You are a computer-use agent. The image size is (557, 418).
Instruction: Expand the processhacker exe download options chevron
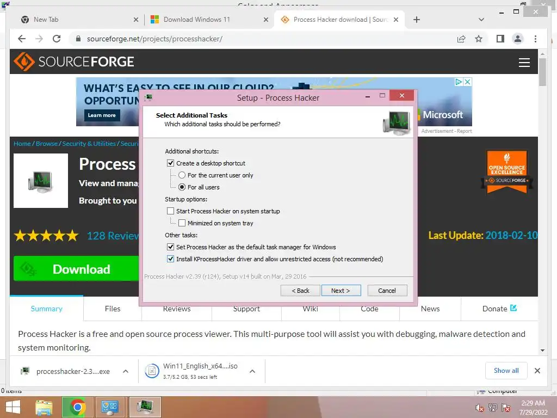(x=126, y=371)
